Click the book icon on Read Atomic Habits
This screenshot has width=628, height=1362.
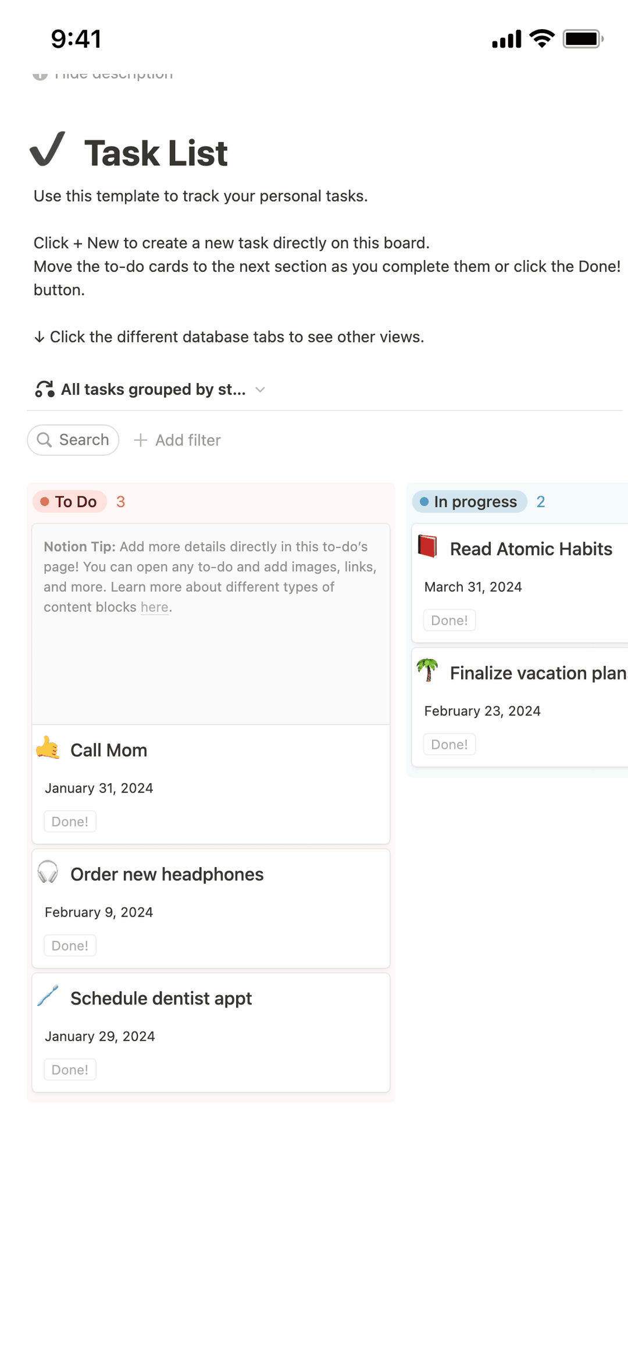pyautogui.click(x=427, y=548)
